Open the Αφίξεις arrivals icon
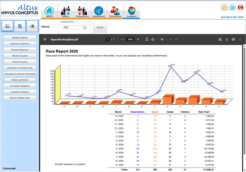The height and width of the screenshot is (172, 246). (x=66, y=11)
